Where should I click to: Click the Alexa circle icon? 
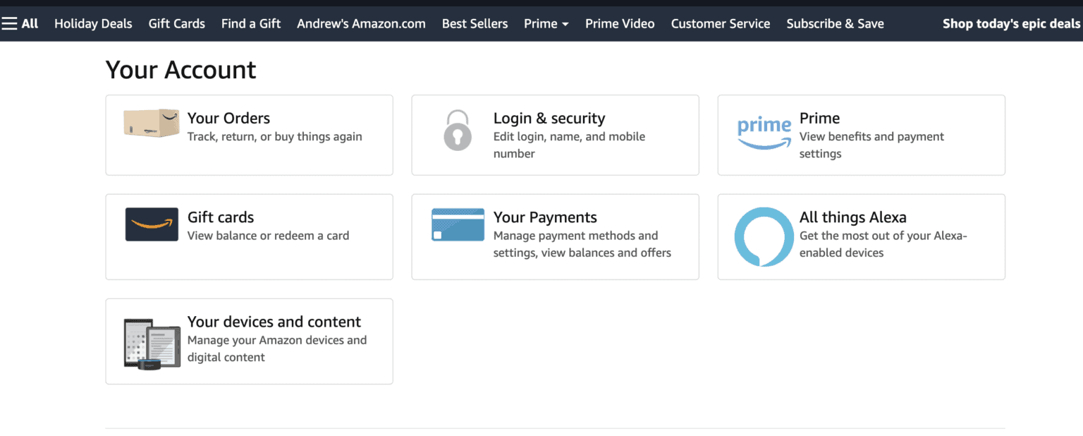point(764,237)
